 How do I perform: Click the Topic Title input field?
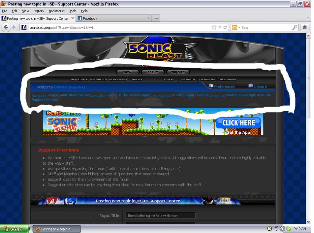click(x=160, y=216)
